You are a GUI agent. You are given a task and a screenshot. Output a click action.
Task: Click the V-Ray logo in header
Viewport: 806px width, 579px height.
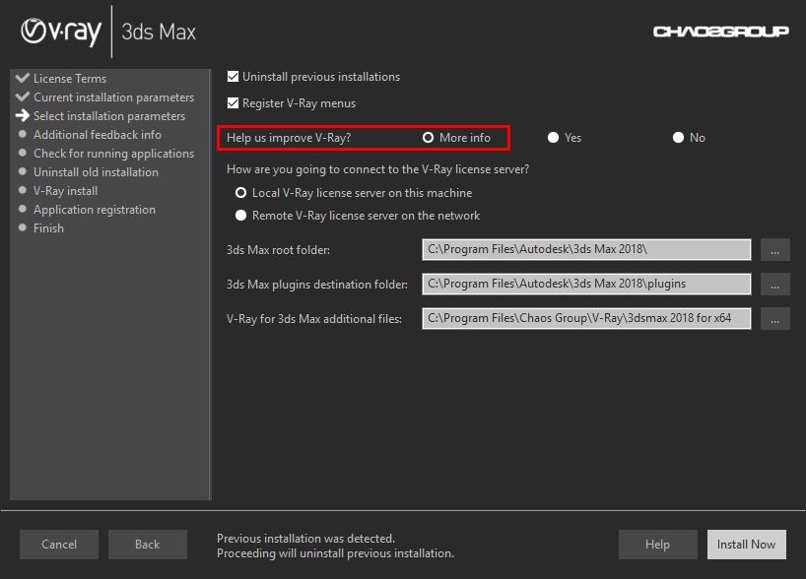pos(61,32)
